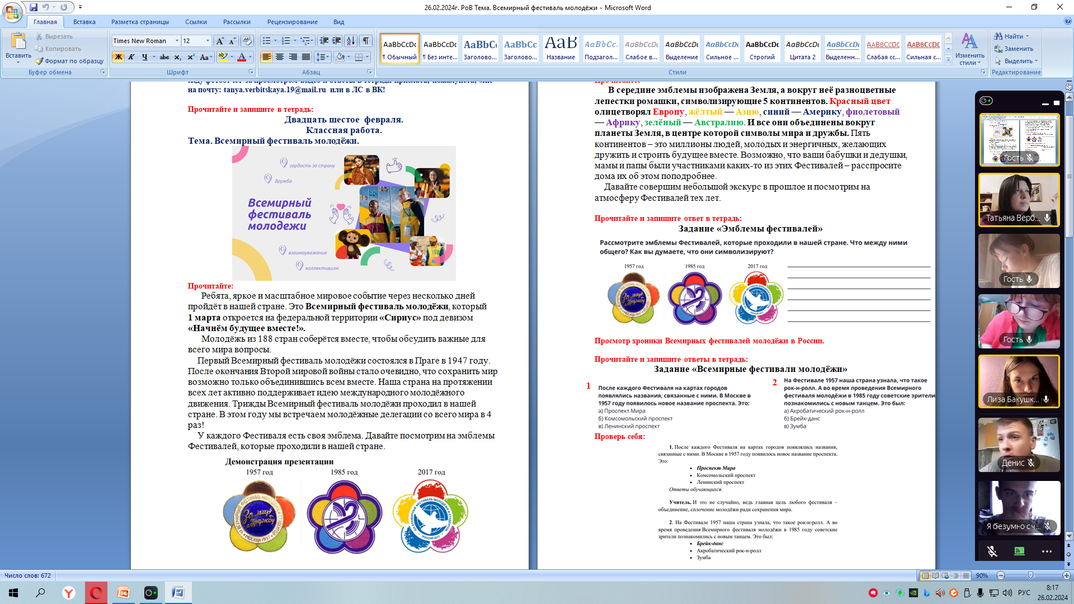
Task: Apply strikethrough with the abc icon
Action: tap(164, 57)
